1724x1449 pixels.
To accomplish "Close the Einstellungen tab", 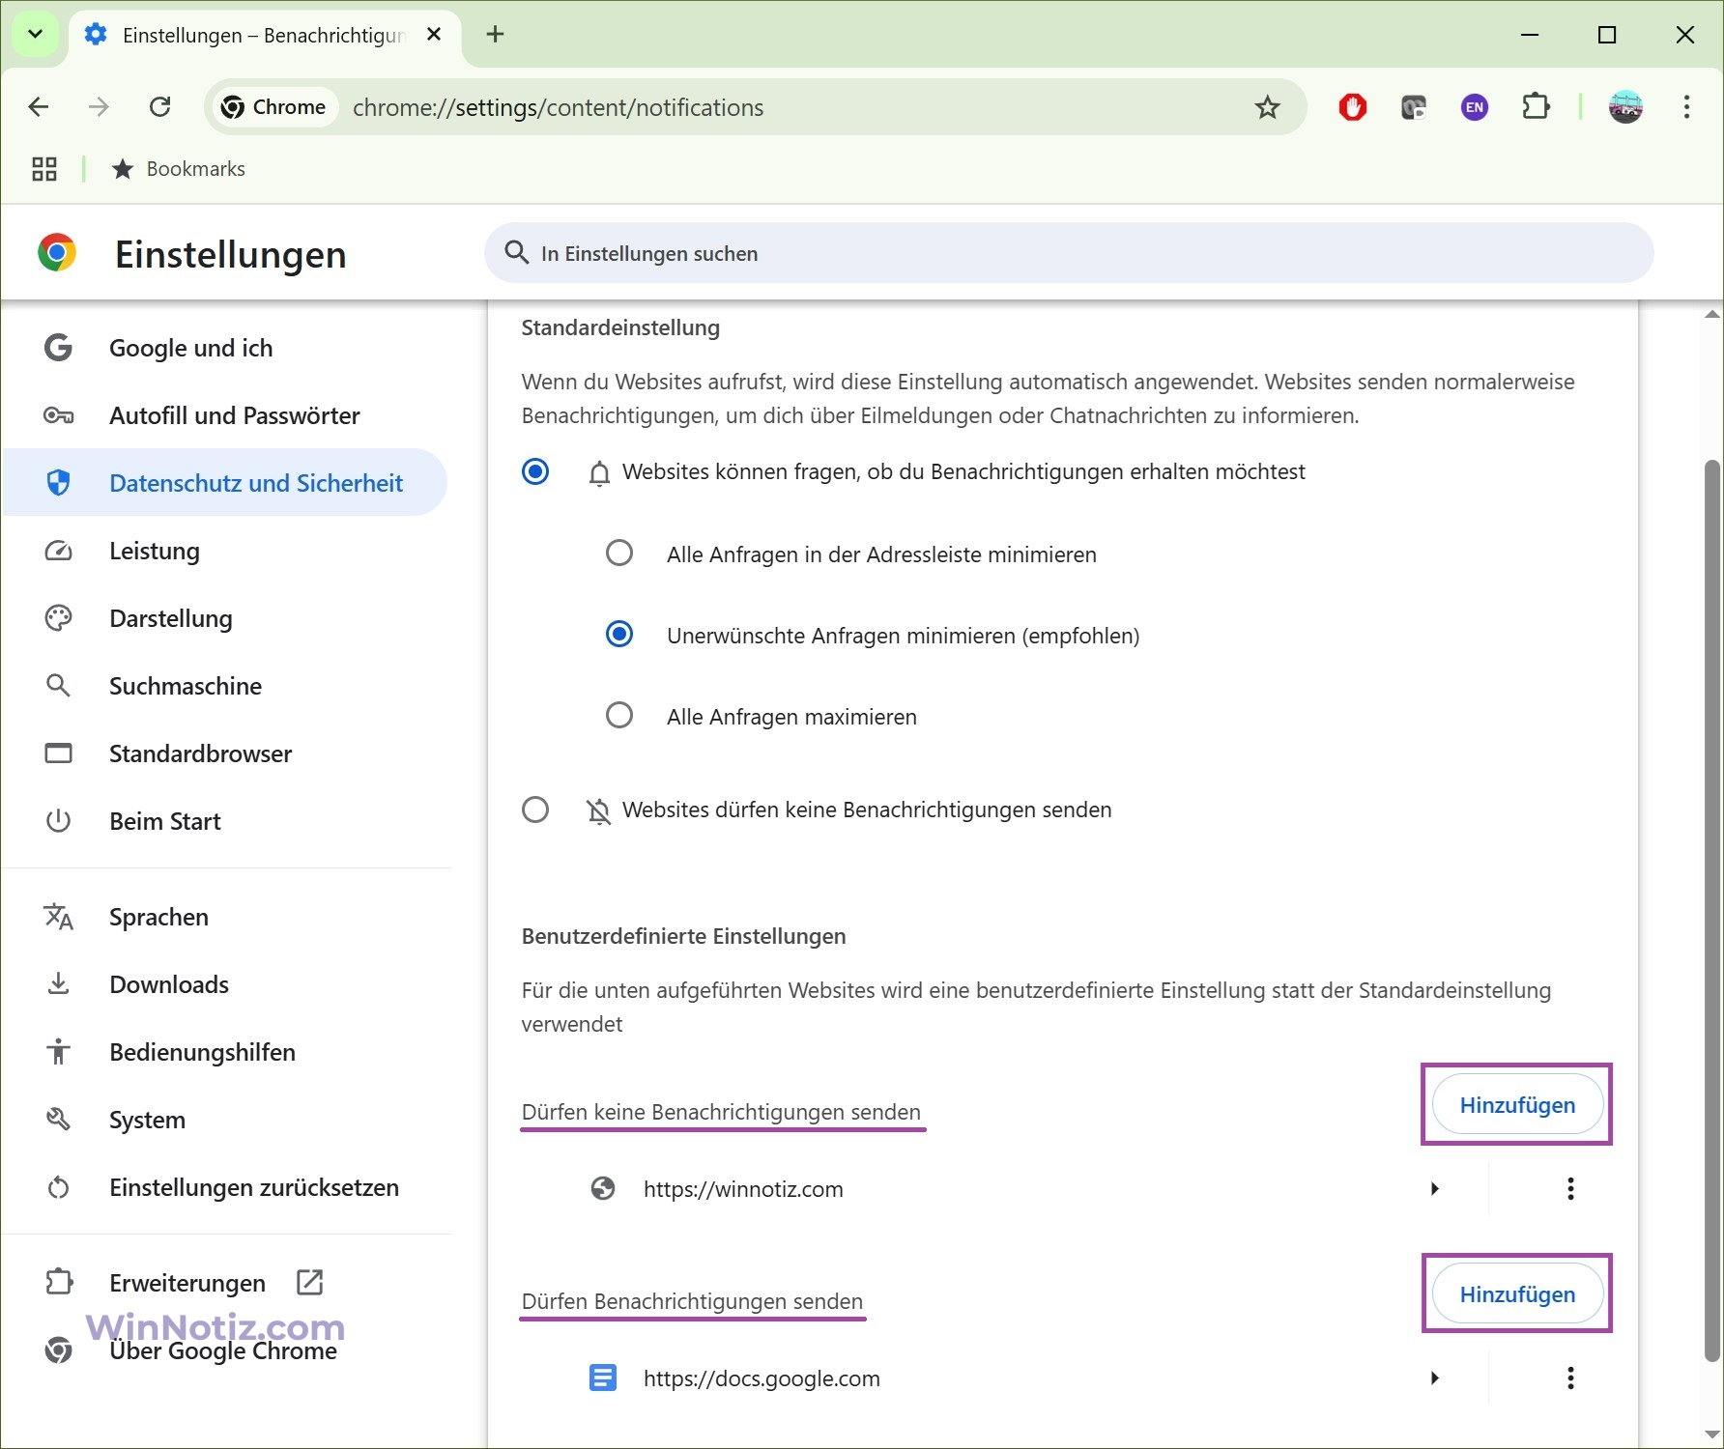I will 434,35.
